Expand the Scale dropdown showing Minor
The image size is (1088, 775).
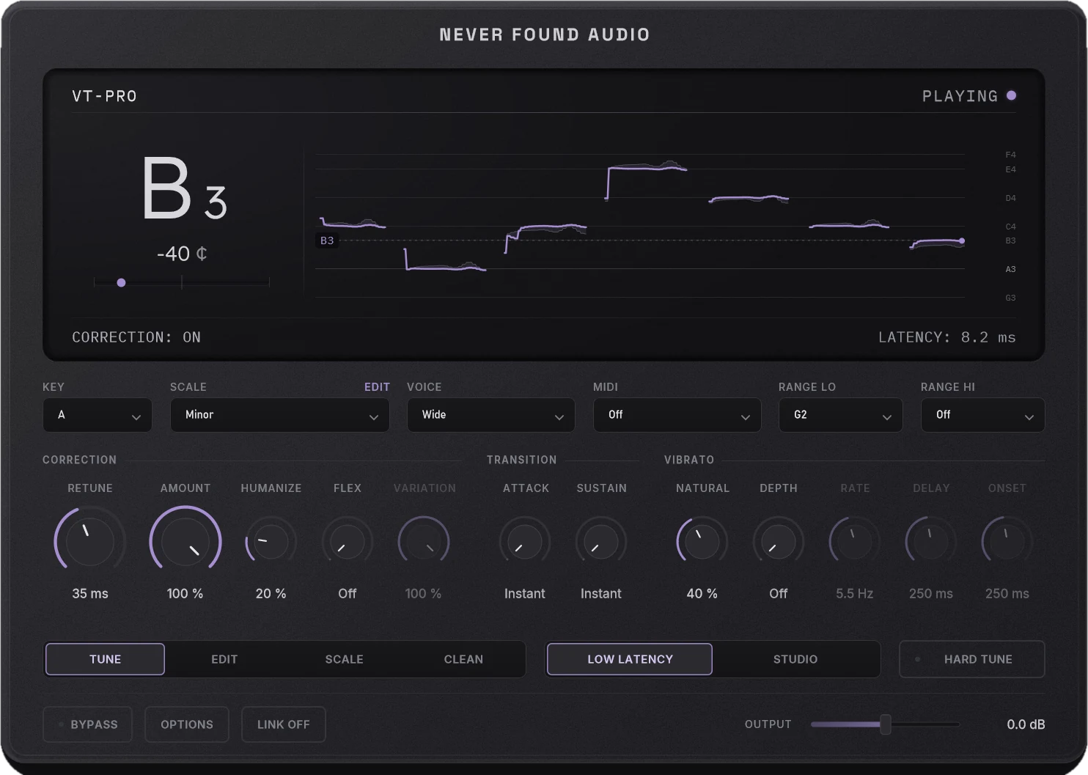[280, 415]
